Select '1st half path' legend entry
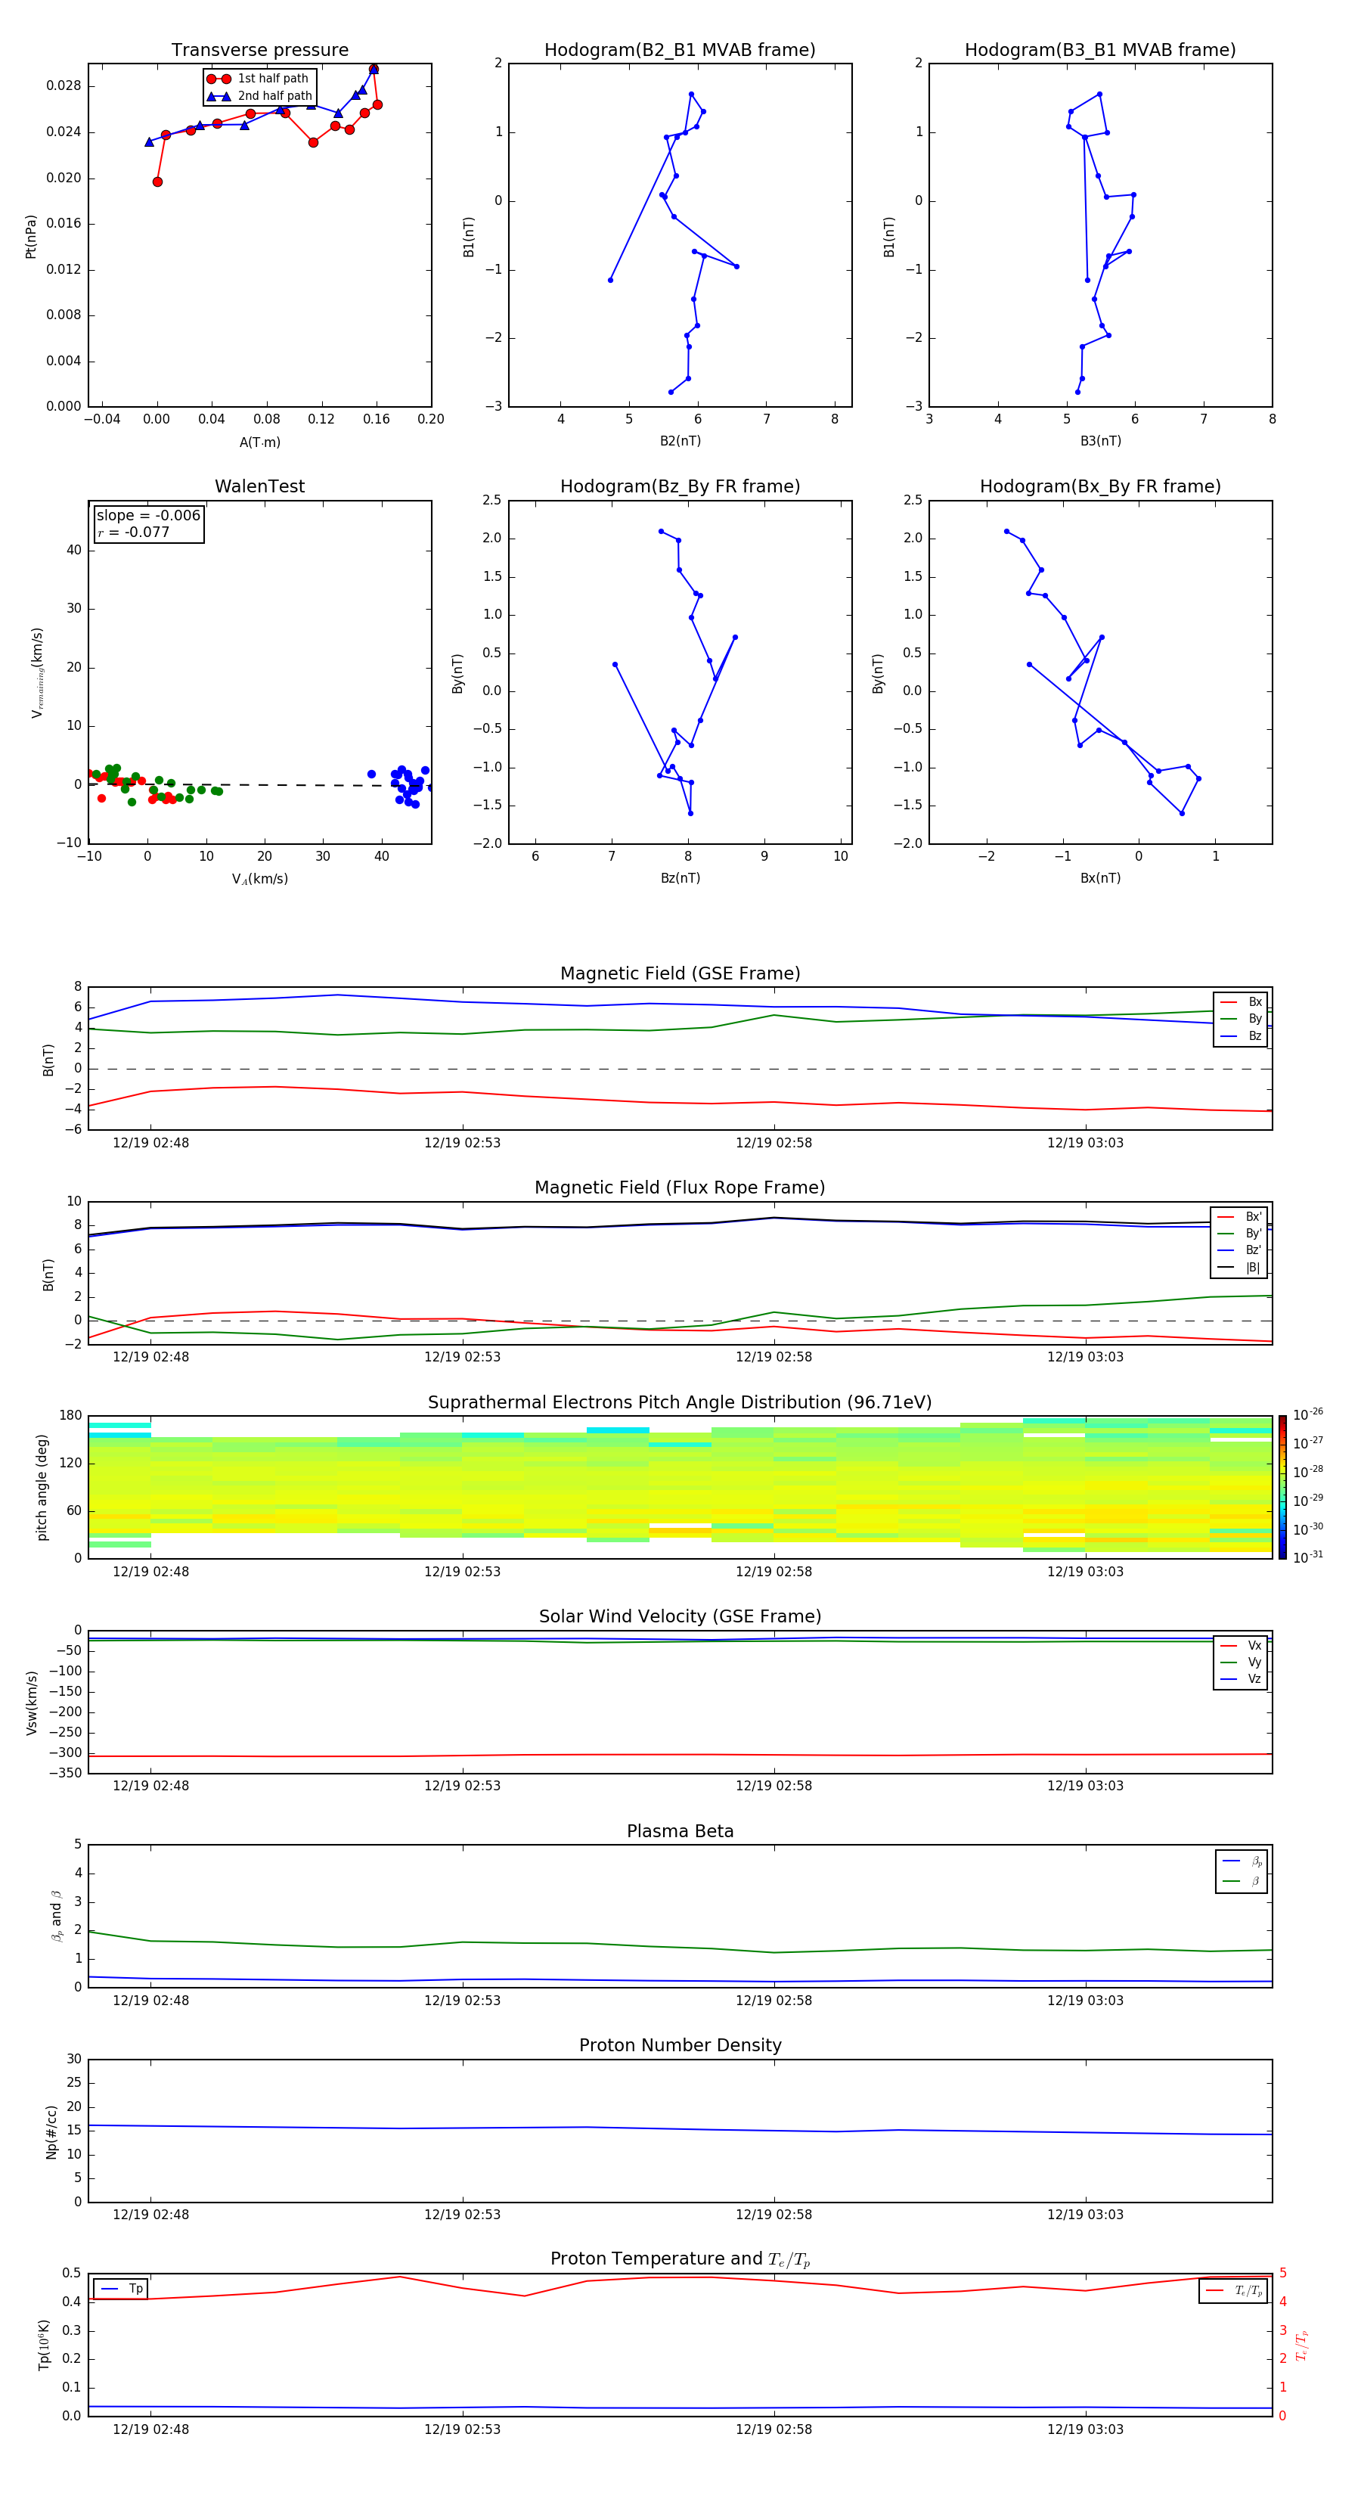Viewport: 1361px width, 2496px height. coord(259,79)
